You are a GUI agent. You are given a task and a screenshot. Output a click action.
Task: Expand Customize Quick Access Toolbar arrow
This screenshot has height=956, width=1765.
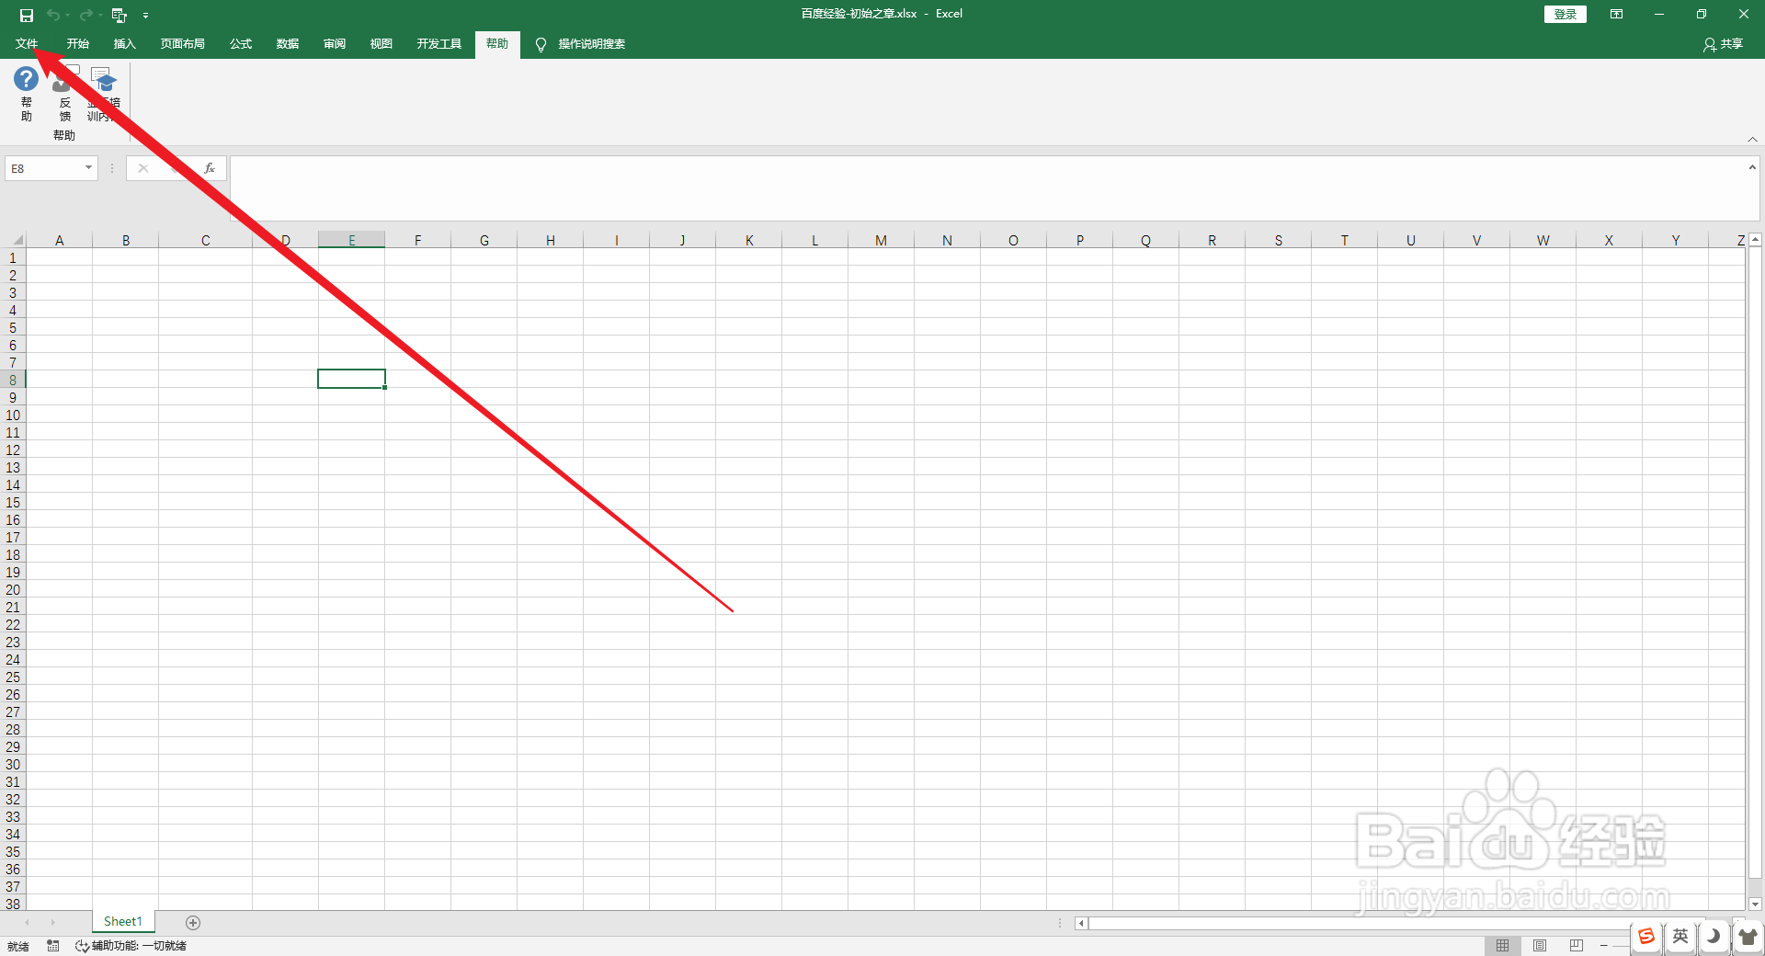pyautogui.click(x=145, y=16)
